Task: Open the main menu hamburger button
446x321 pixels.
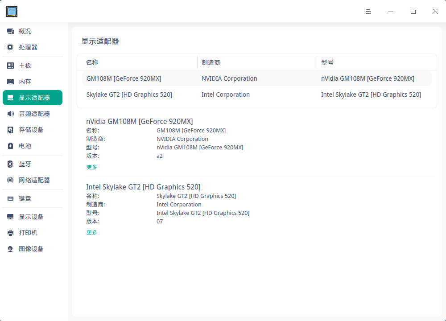Action: pyautogui.click(x=368, y=12)
